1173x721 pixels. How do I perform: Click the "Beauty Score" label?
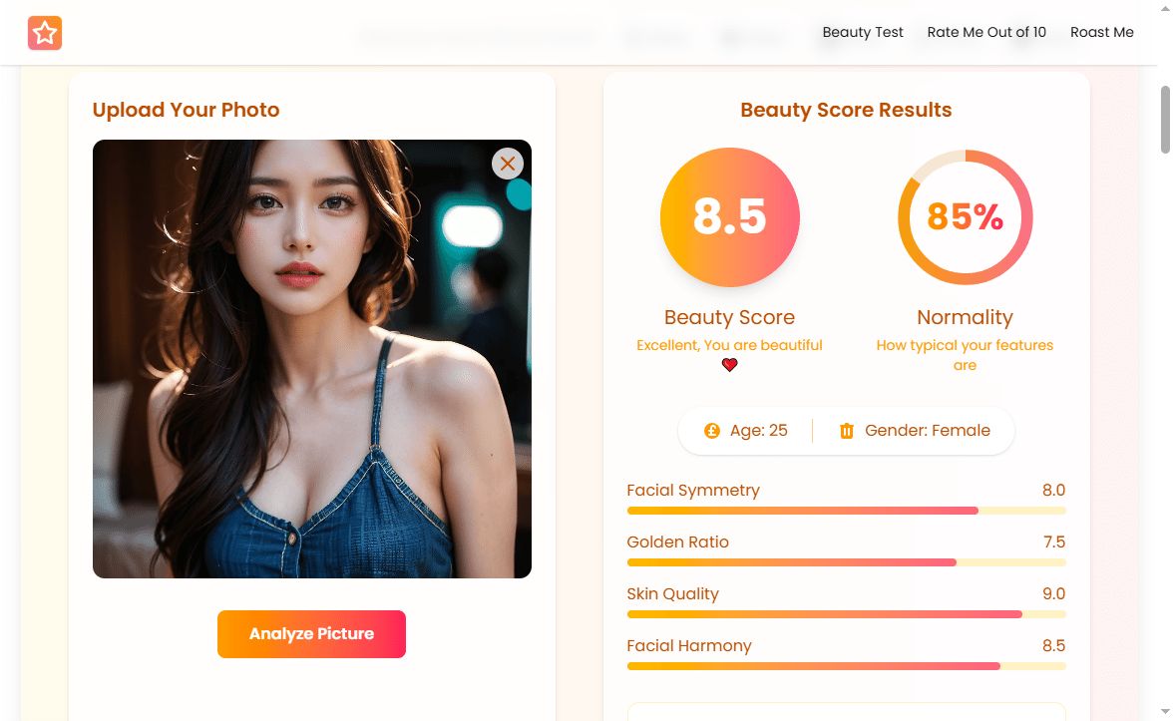729,317
